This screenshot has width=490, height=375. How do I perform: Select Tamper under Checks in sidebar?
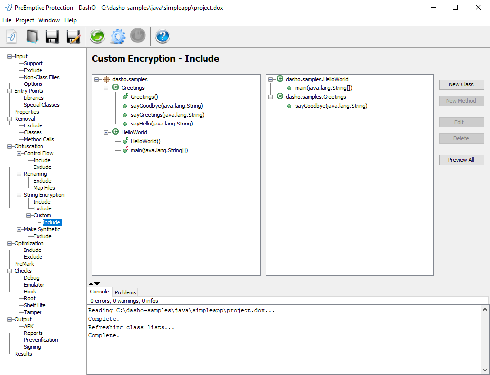pos(33,312)
